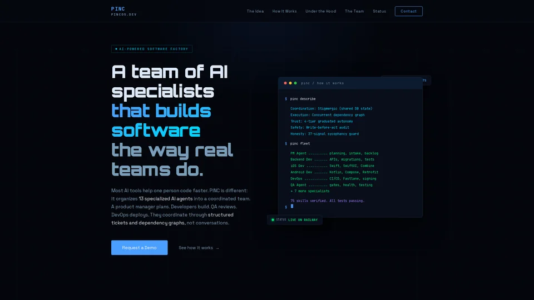This screenshot has height=300, width=534.
Task: Click the 'Trust: 4-tier graduated autonomy' line
Action: click(x=322, y=122)
